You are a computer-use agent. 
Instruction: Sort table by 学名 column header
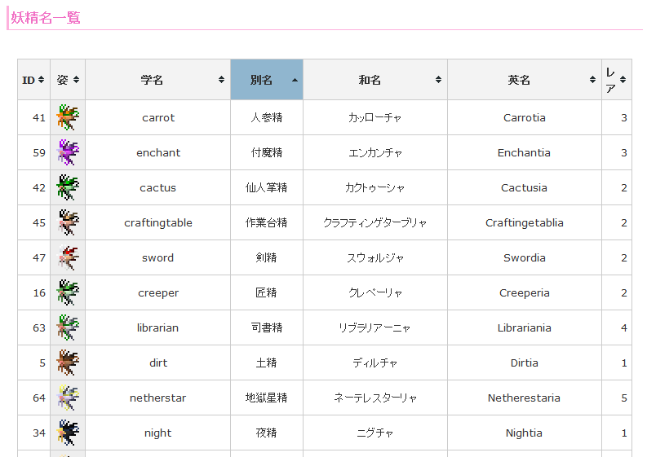(x=157, y=80)
